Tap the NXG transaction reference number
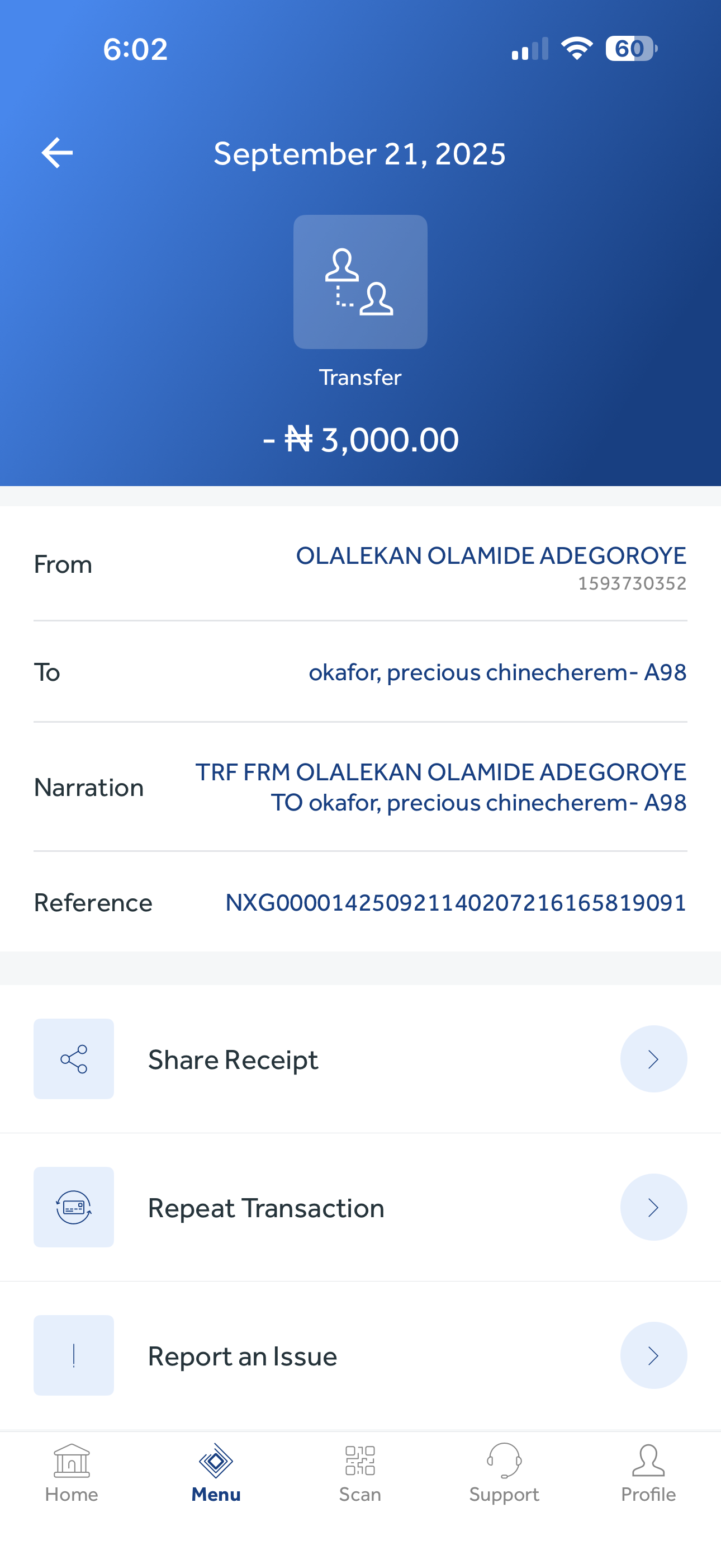Viewport: 721px width, 1564px height. coord(456,903)
